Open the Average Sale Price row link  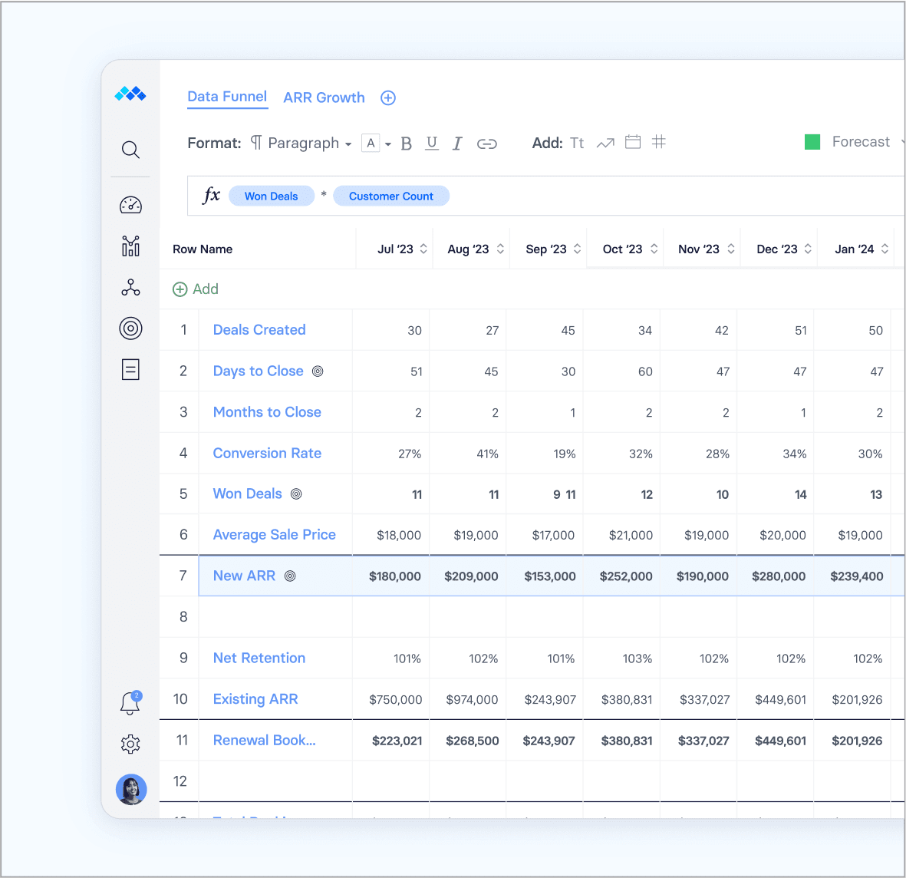[x=275, y=535]
